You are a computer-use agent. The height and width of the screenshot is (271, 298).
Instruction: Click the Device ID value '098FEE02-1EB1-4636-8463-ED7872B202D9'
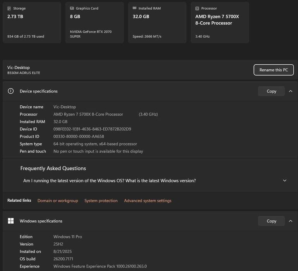click(92, 129)
